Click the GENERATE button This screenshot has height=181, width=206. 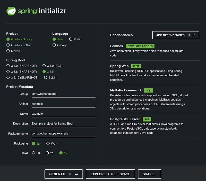coord(63,174)
